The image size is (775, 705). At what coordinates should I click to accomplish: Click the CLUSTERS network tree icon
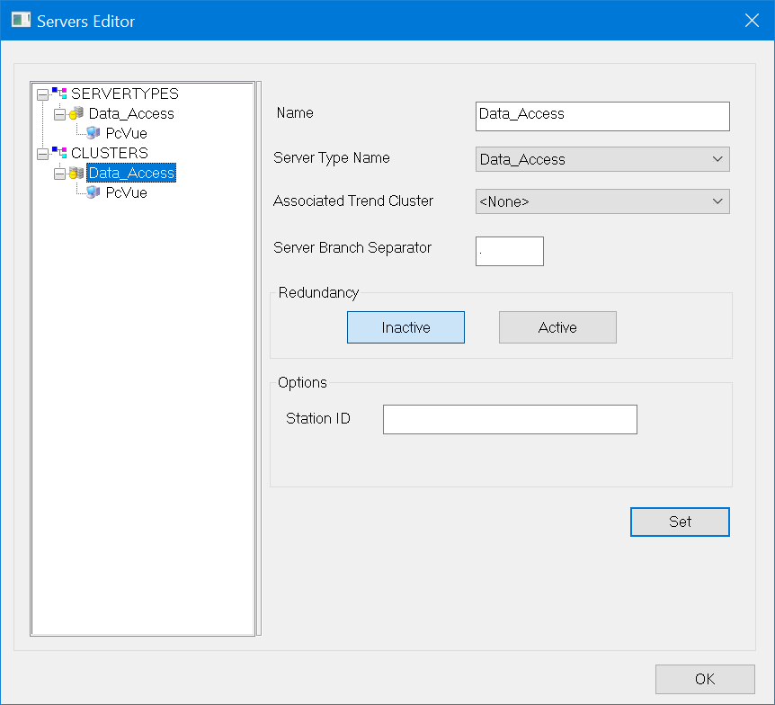click(59, 153)
